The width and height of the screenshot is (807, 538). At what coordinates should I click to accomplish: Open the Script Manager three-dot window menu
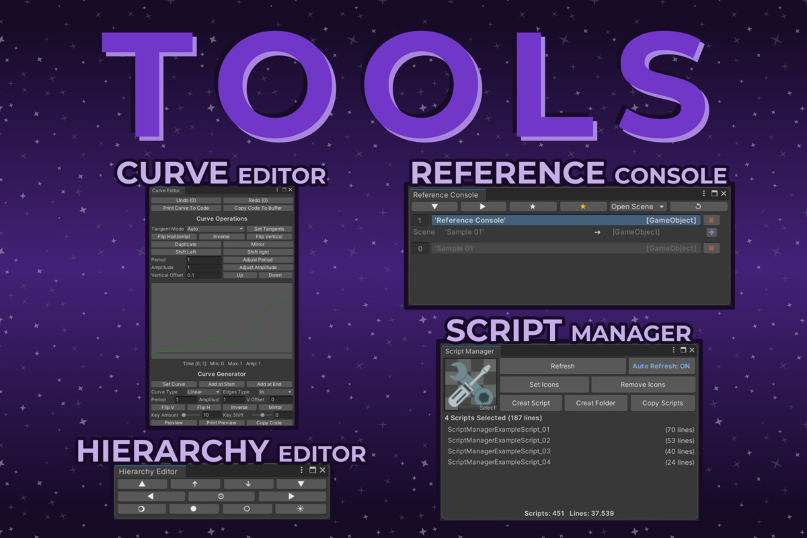coord(673,350)
